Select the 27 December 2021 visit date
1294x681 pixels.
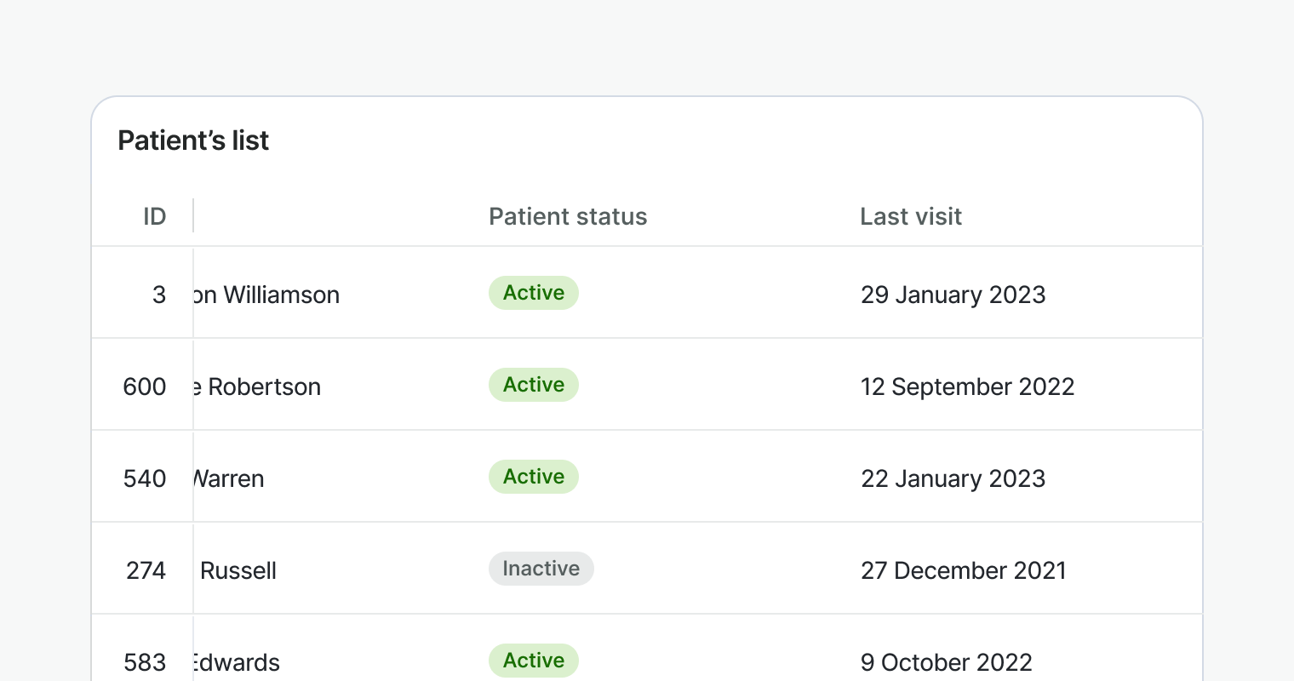[x=964, y=570]
